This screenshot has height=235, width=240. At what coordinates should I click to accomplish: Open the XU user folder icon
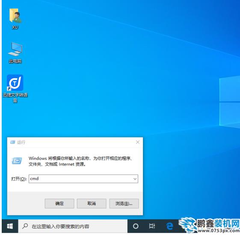coord(15,16)
